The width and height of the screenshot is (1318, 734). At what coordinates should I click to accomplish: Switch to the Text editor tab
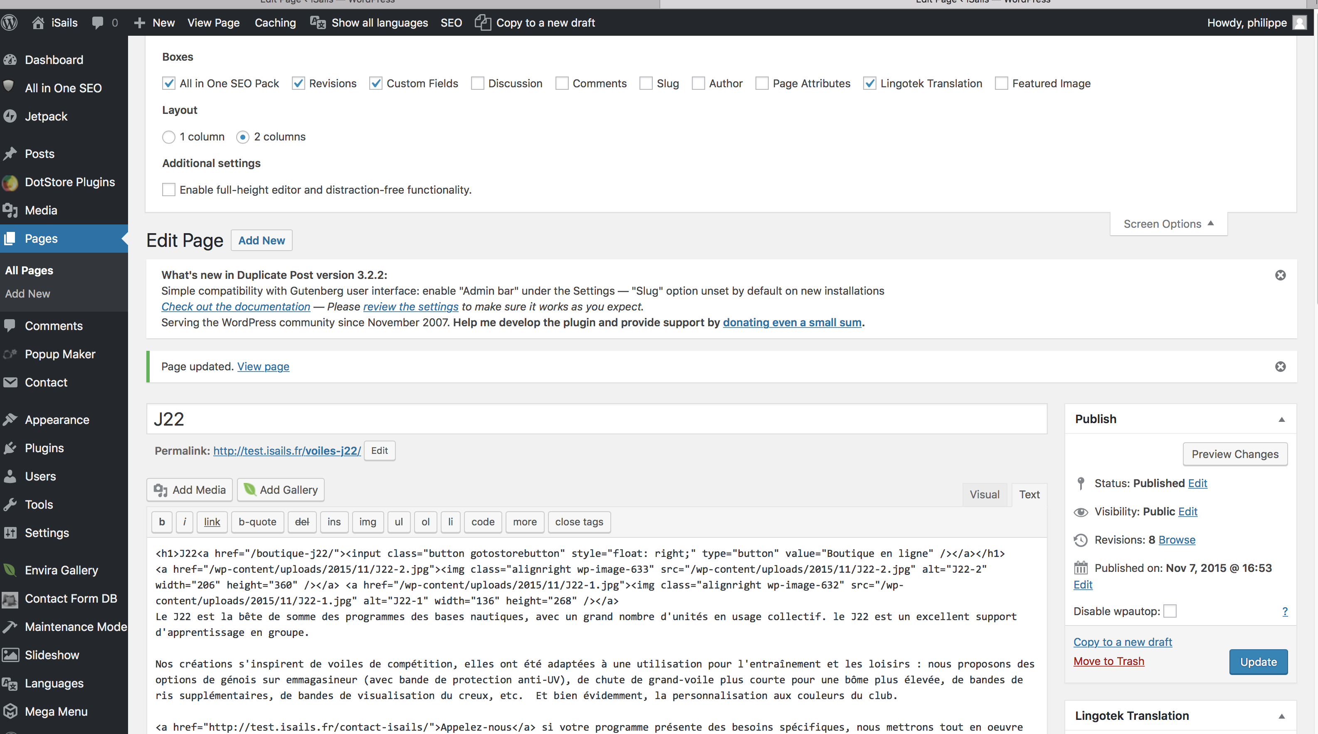[1029, 495]
